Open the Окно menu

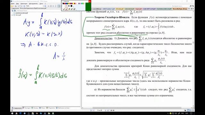41,4
